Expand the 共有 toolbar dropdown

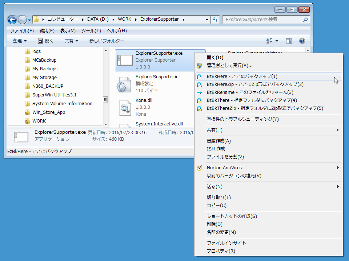[72, 41]
